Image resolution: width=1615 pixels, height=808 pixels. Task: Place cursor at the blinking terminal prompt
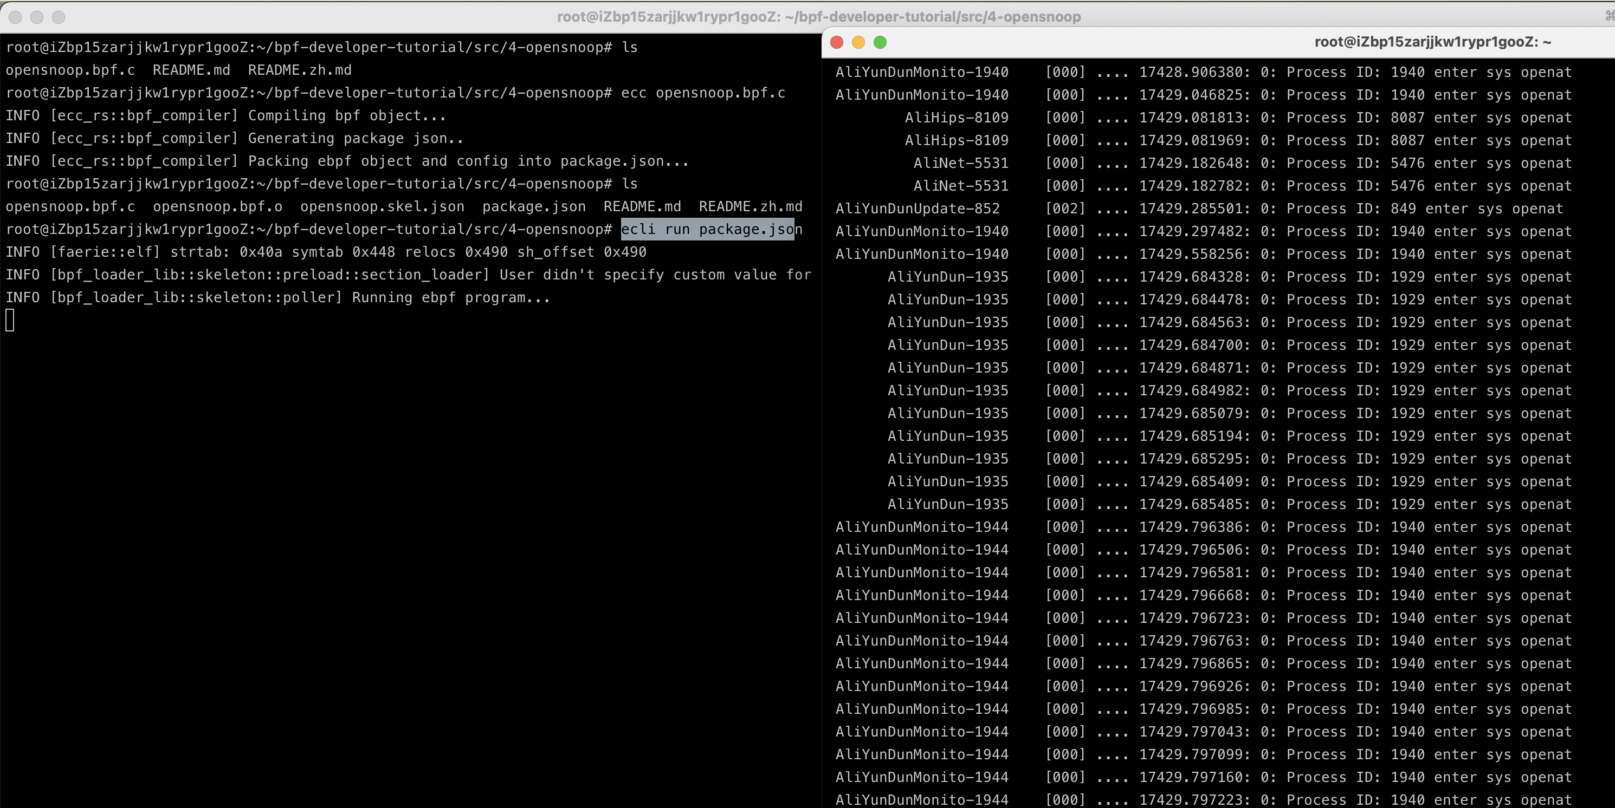(9, 321)
